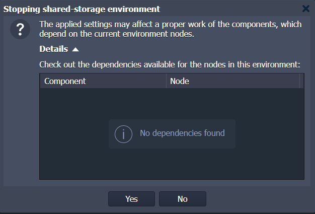The image size is (315, 214).
Task: Click the info circle icon in table
Action: (x=123, y=134)
